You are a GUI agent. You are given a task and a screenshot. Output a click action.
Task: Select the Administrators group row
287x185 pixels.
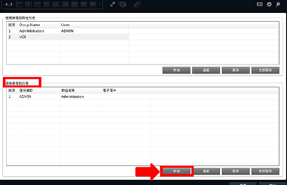coord(68,31)
